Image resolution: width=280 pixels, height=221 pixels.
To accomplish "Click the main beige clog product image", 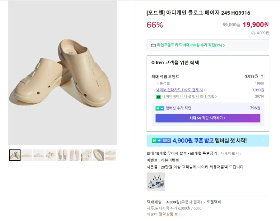I will click(62, 73).
